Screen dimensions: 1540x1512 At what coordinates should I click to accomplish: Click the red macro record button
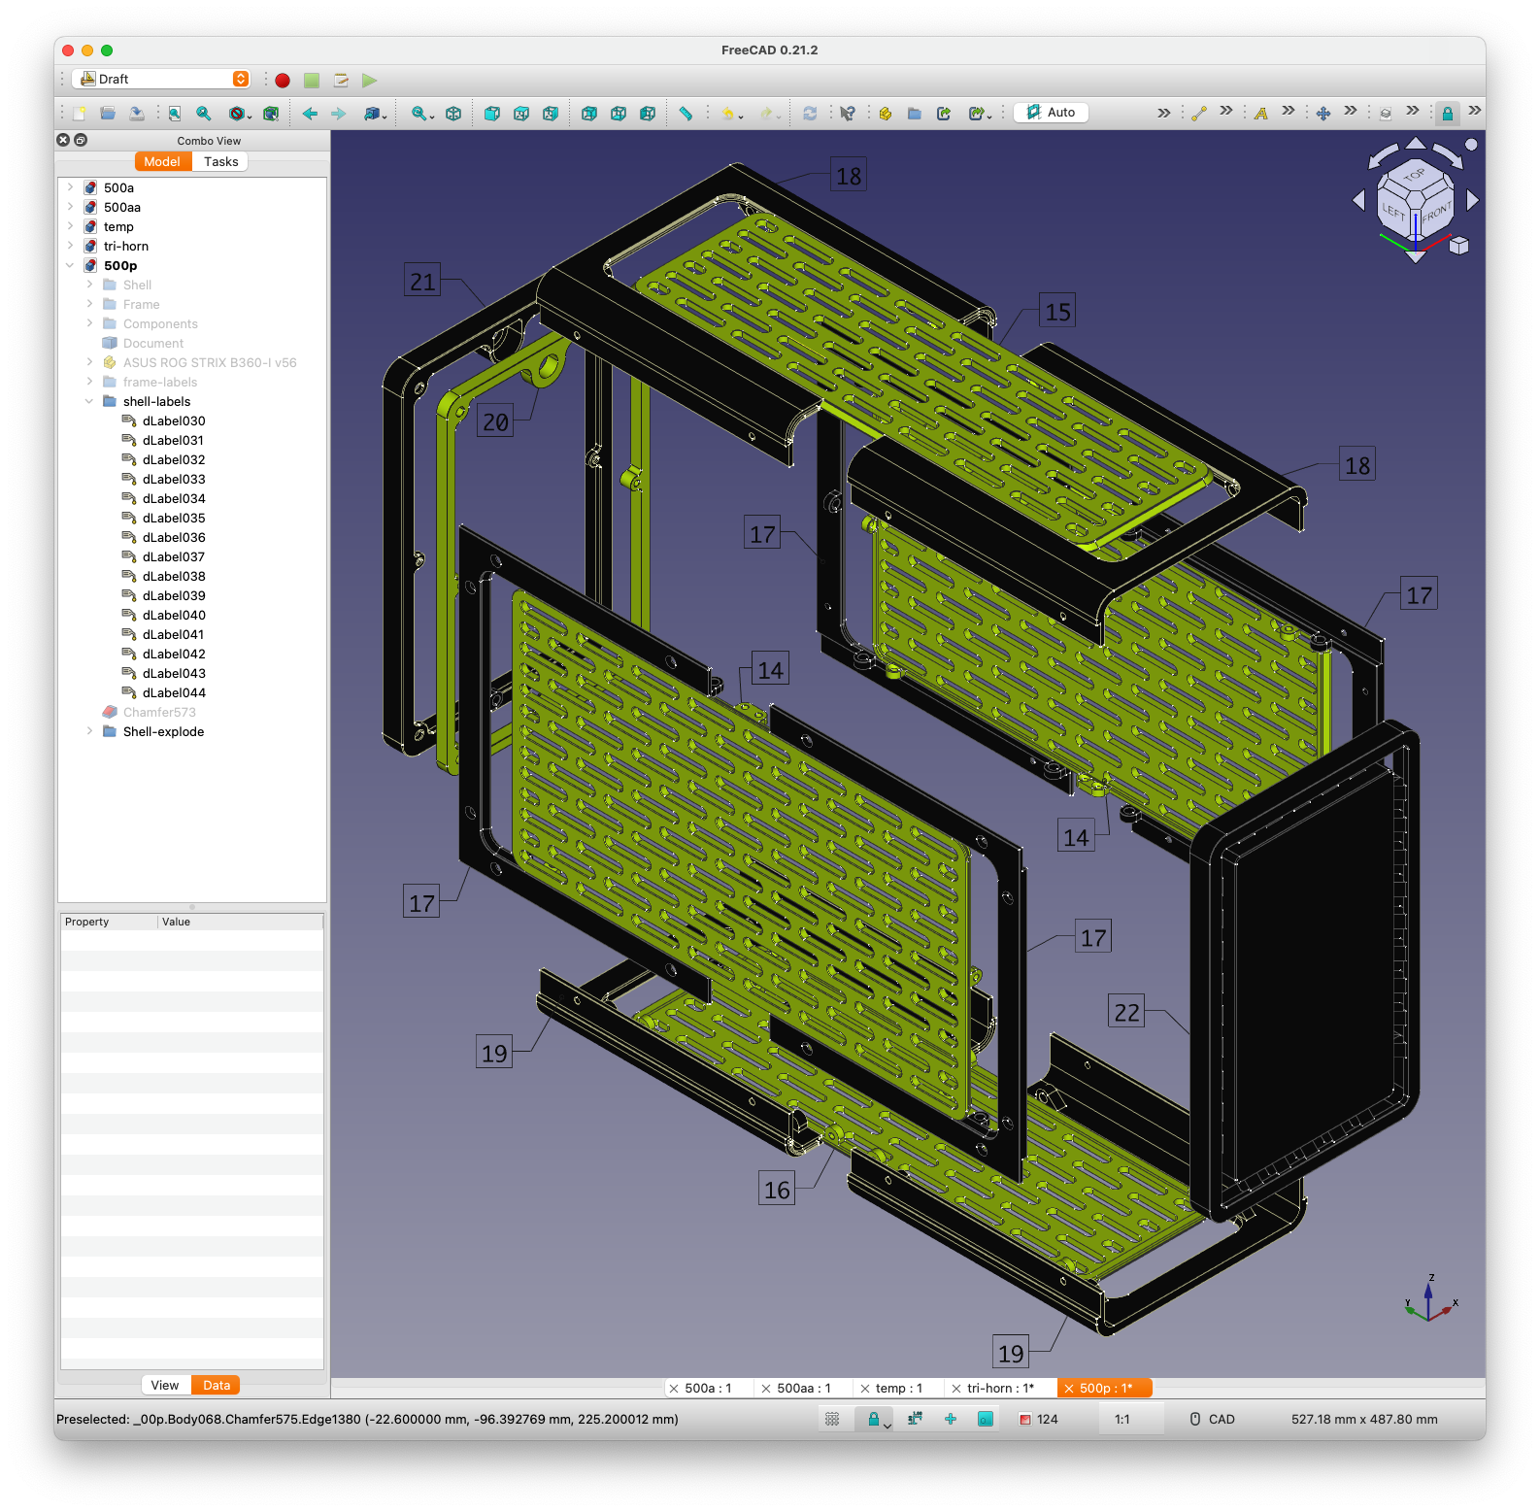tap(283, 81)
